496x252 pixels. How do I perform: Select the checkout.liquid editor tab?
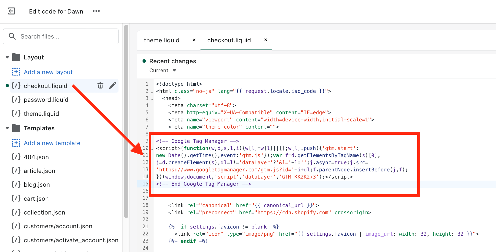[229, 40]
